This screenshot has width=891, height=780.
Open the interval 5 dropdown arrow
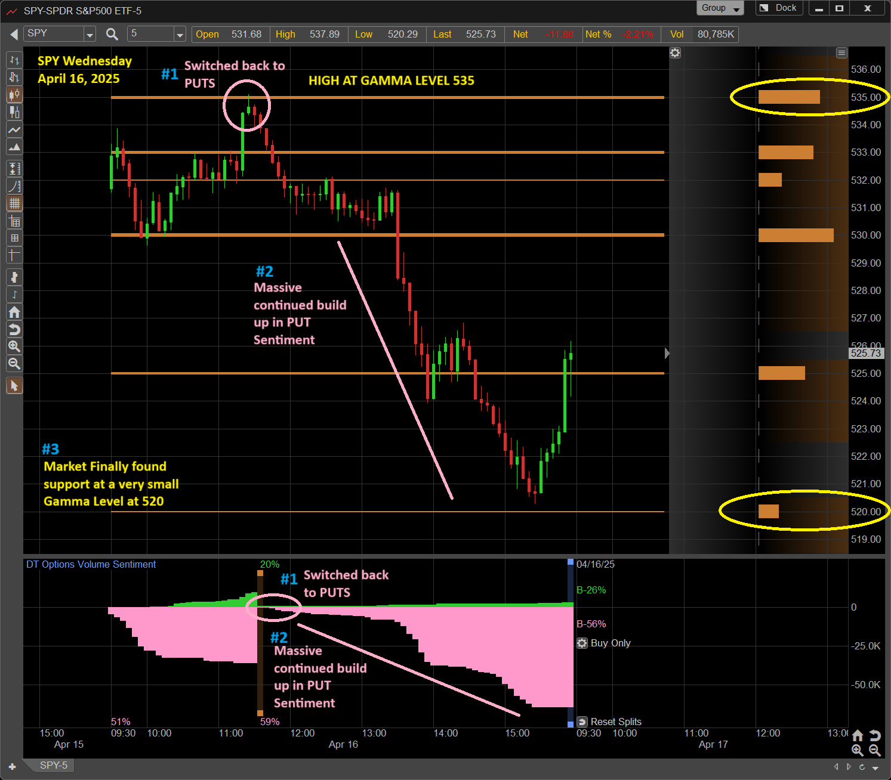click(180, 35)
